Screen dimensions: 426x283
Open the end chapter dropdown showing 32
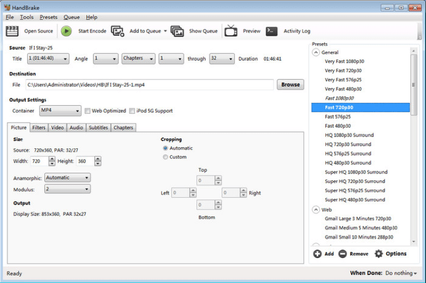(222, 59)
